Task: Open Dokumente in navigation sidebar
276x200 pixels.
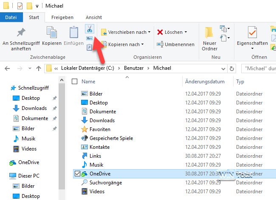Action: click(x=35, y=118)
